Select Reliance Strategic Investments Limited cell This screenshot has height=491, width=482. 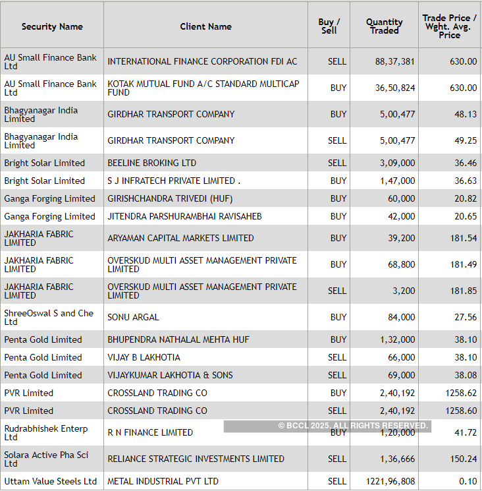196,459
